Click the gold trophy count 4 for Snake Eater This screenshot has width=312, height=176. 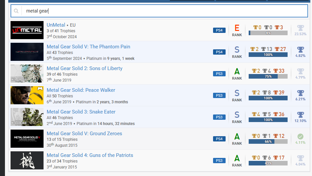256,114
